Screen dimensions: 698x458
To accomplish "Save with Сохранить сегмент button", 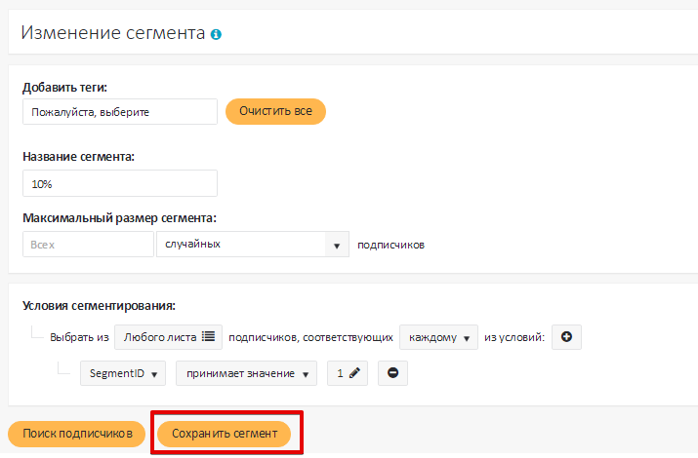I will tap(225, 434).
